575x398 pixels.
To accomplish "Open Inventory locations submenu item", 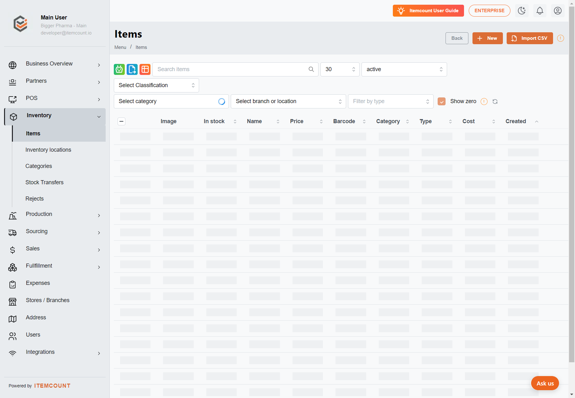I will pos(48,150).
